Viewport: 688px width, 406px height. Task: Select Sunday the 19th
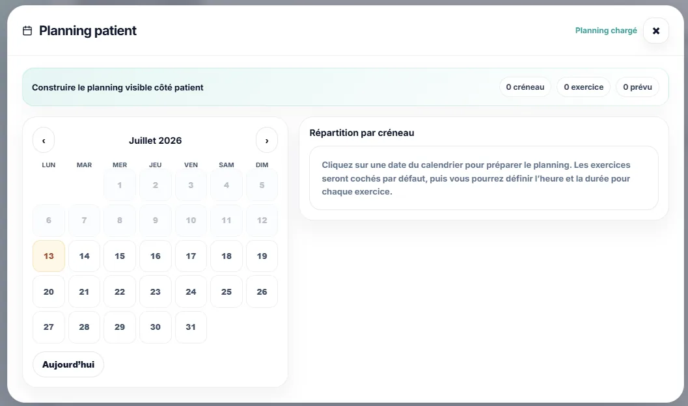click(x=262, y=256)
